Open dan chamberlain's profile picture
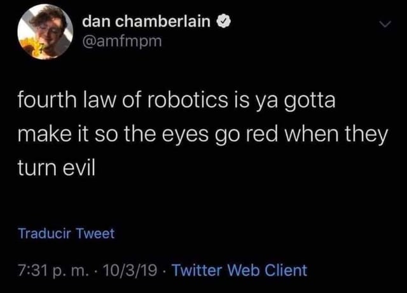407x293 pixels. 45,32
